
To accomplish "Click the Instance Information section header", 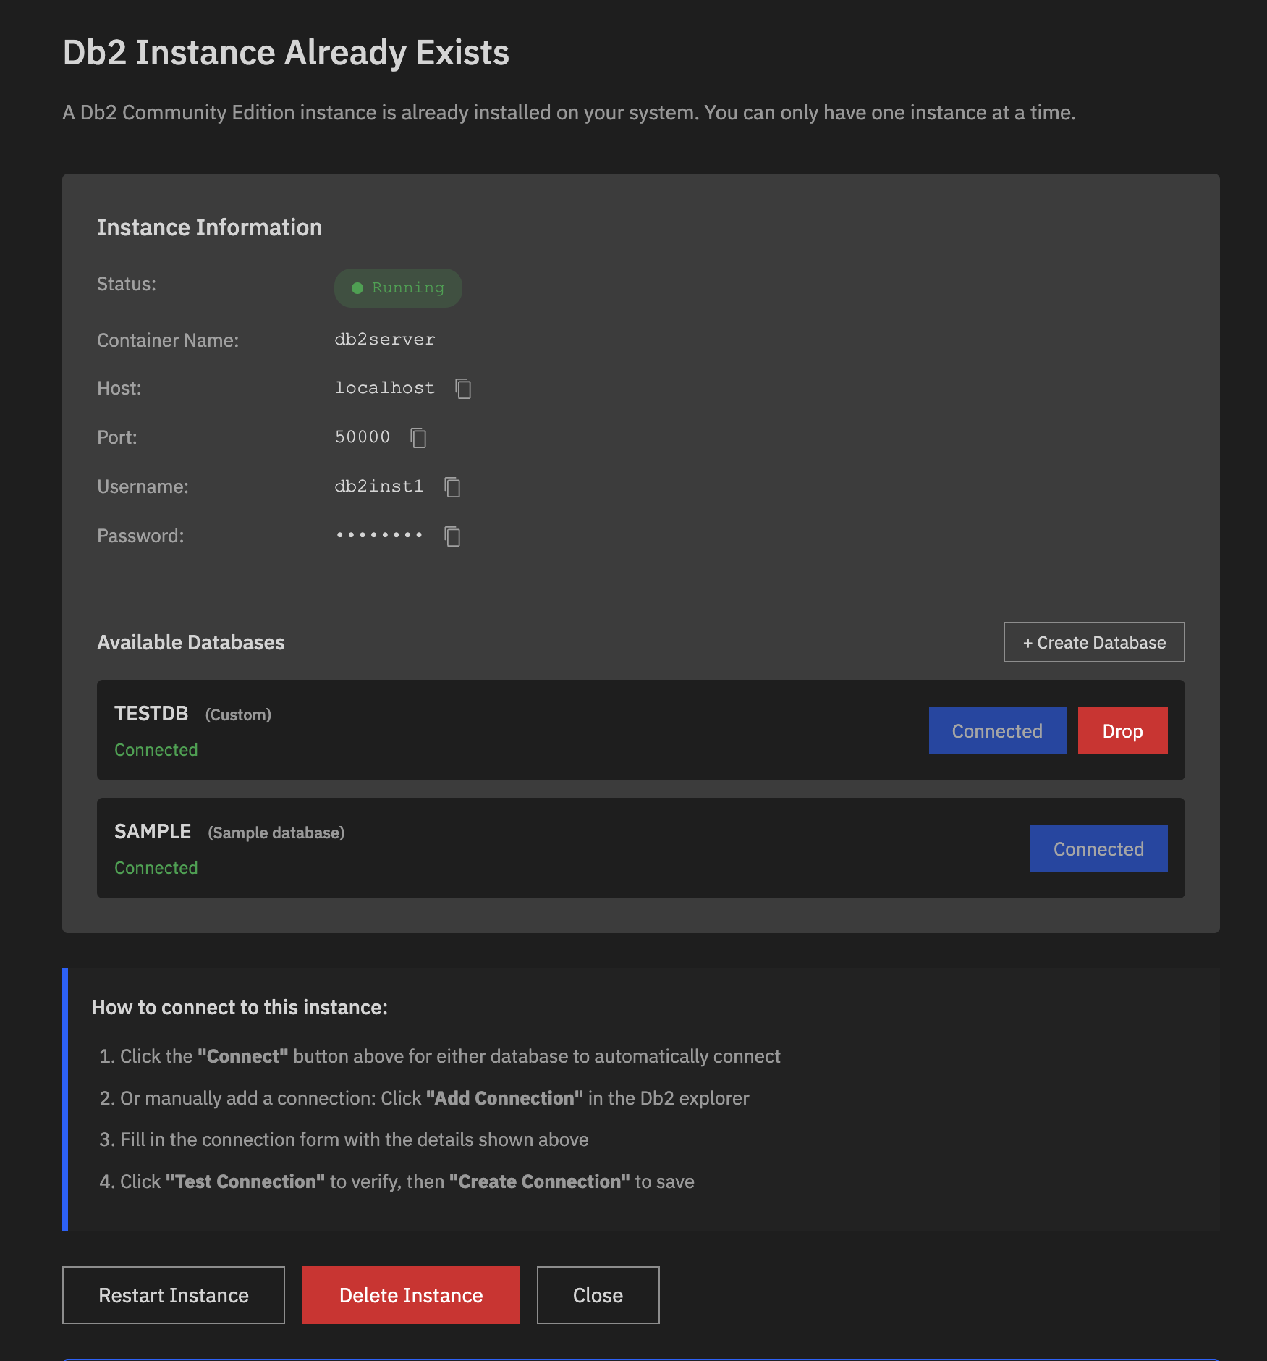I will point(209,227).
